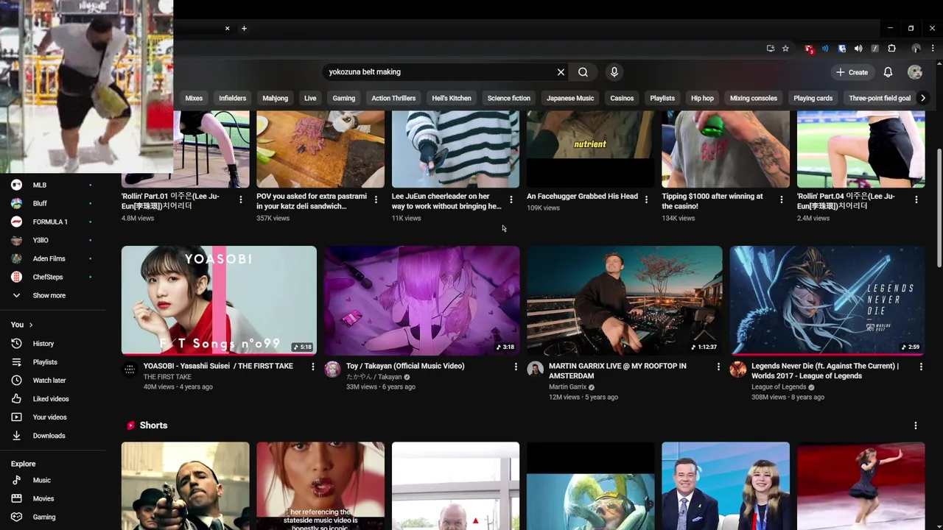Select the Hell's Kitchen filter chip

click(x=452, y=98)
